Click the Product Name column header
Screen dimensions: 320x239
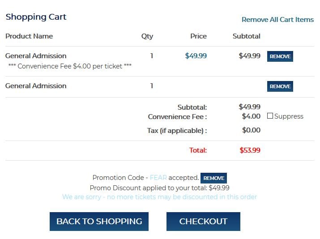pos(29,36)
